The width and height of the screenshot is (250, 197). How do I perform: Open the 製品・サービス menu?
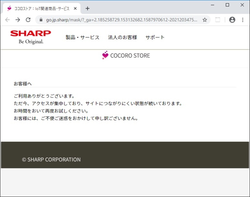tap(82, 37)
